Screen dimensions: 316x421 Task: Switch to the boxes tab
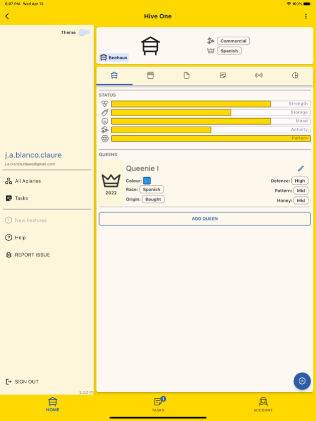pos(150,75)
